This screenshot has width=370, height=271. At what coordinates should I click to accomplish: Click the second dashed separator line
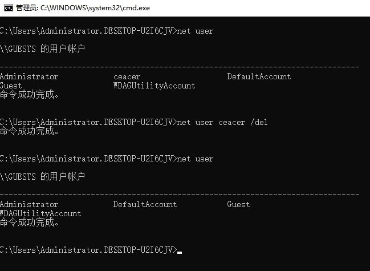tap(180, 195)
